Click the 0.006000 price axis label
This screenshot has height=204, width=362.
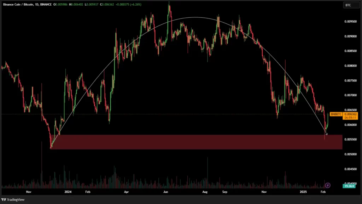[350, 125]
